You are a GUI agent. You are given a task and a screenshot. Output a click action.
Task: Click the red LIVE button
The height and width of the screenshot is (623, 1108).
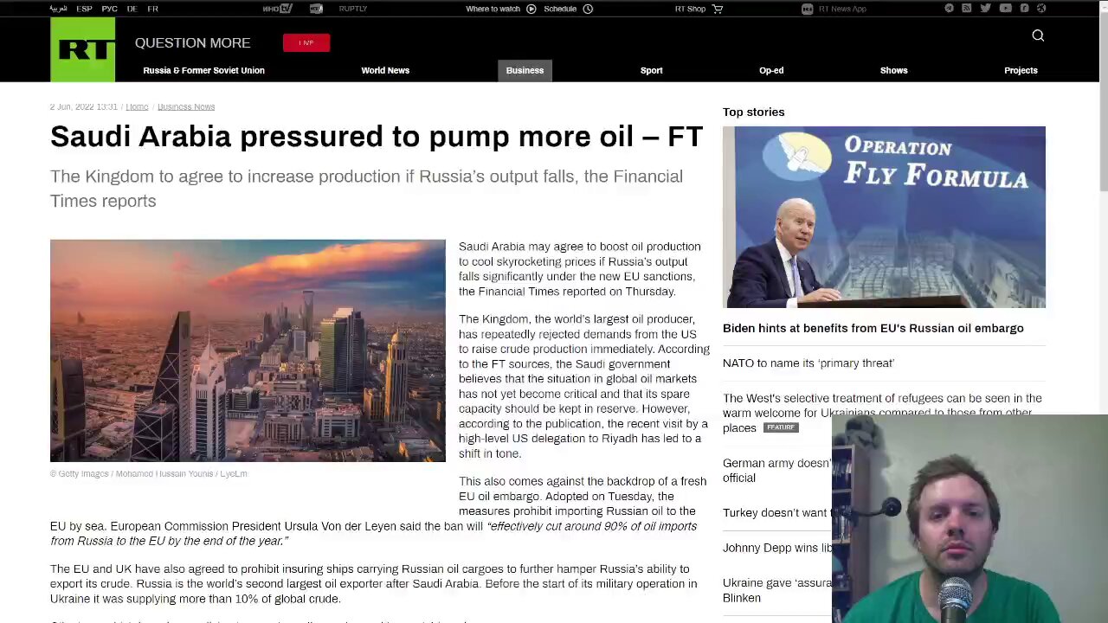(306, 42)
